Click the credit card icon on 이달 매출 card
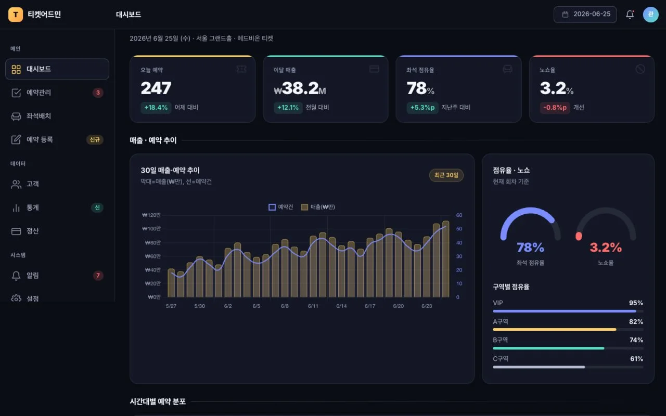Screen dimensions: 666x416 pos(374,69)
